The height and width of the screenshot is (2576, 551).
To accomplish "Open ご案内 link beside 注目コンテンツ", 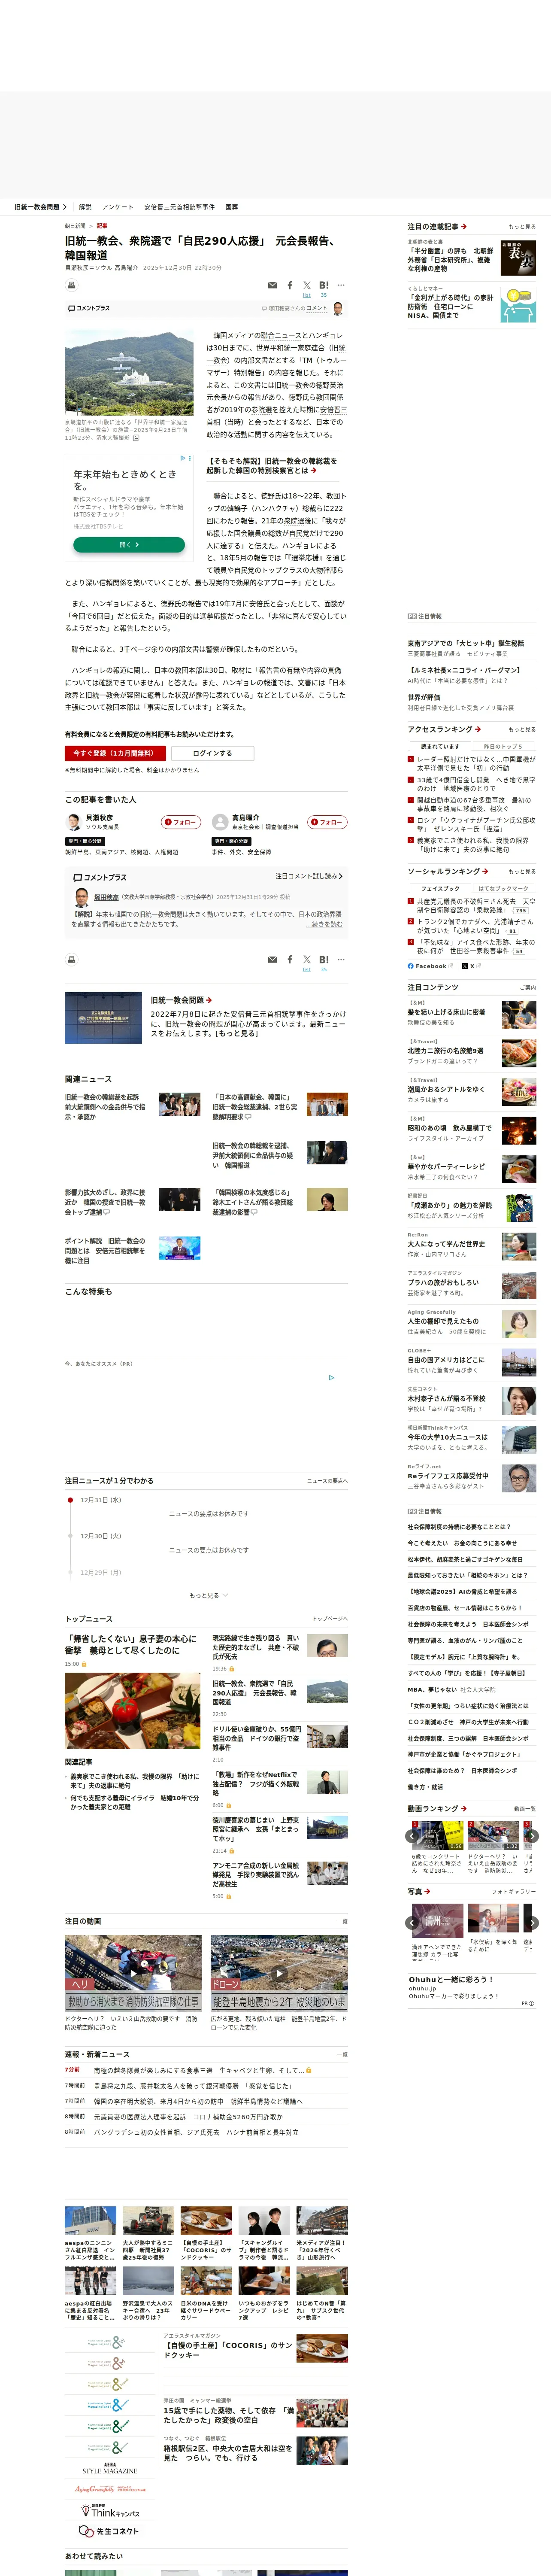I will (x=528, y=987).
